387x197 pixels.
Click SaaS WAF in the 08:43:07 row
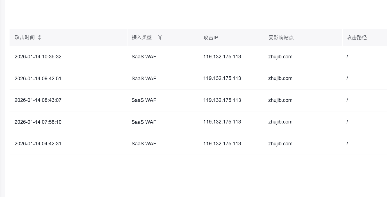tap(144, 100)
